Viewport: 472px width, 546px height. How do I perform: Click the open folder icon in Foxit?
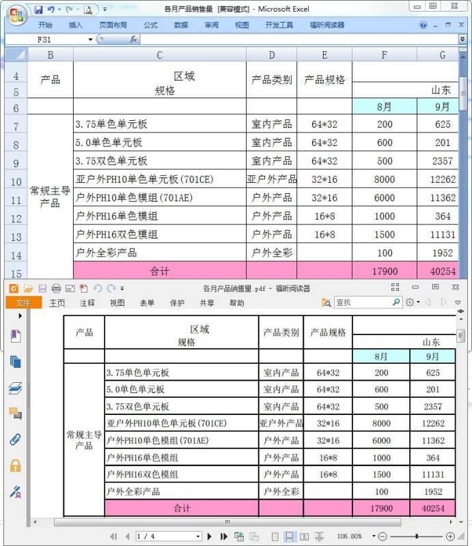click(x=28, y=288)
